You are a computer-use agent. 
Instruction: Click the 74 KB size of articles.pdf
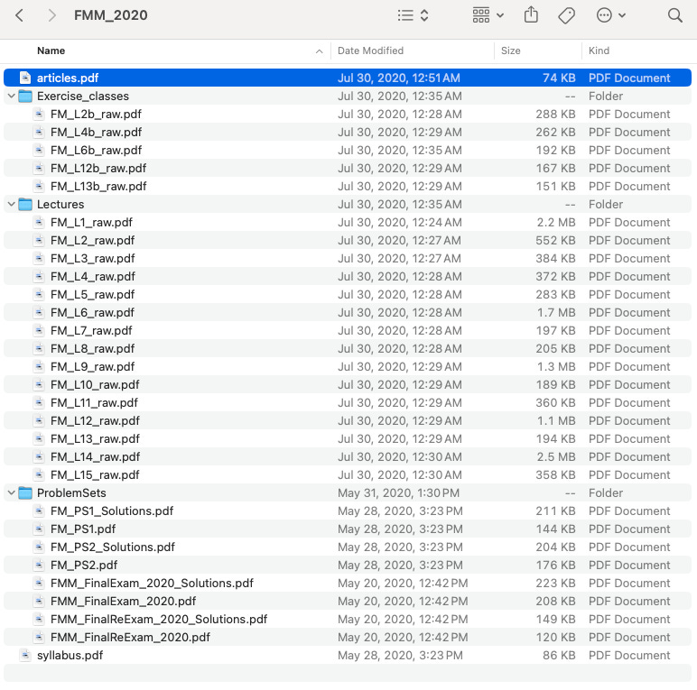click(x=559, y=78)
